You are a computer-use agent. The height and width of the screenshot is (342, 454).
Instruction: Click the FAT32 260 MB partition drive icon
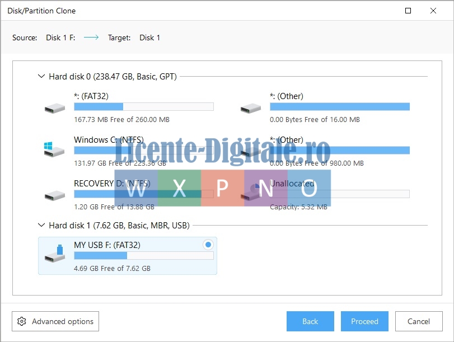55,108
